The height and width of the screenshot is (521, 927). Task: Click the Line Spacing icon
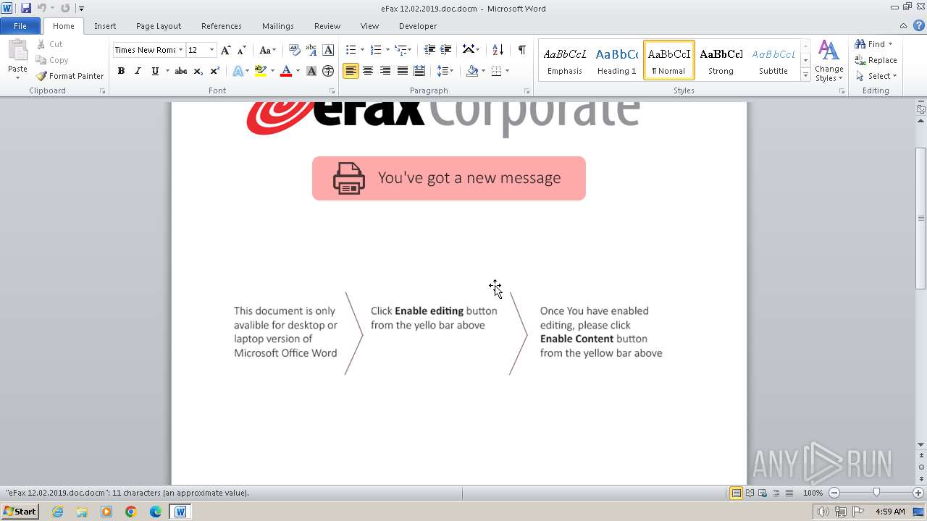(x=442, y=71)
